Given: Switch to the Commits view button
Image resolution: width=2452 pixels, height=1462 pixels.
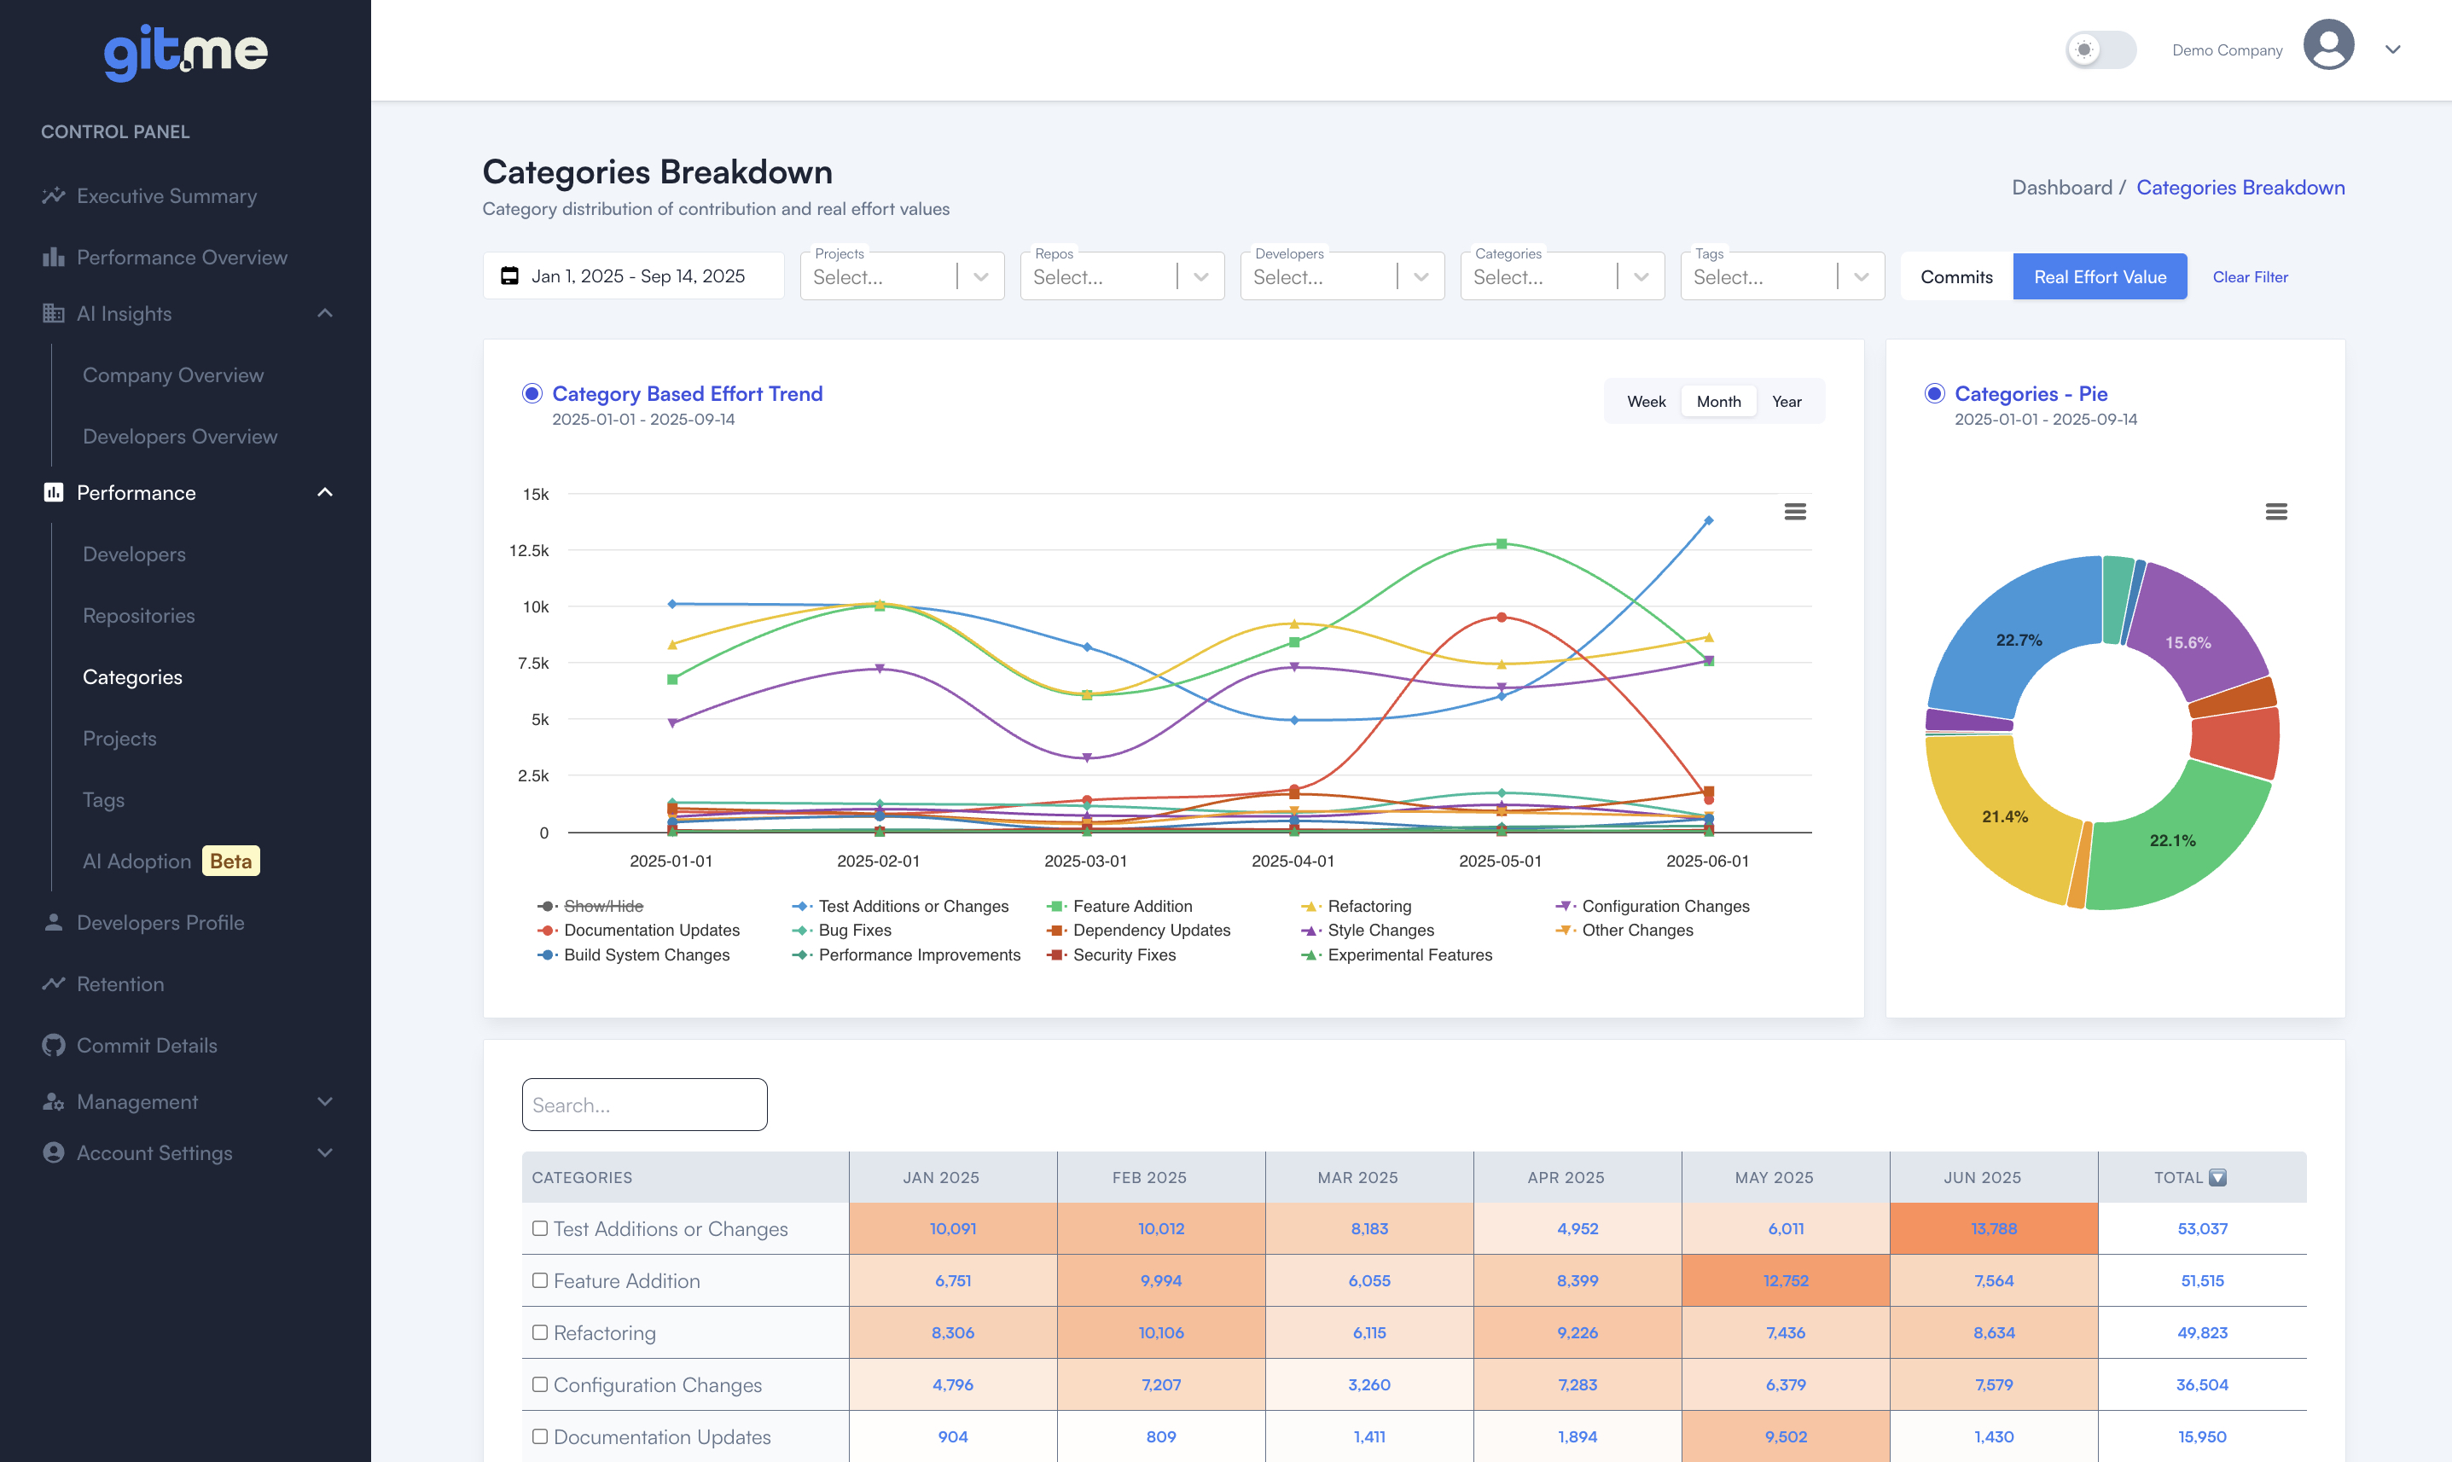Looking at the screenshot, I should coord(1955,277).
